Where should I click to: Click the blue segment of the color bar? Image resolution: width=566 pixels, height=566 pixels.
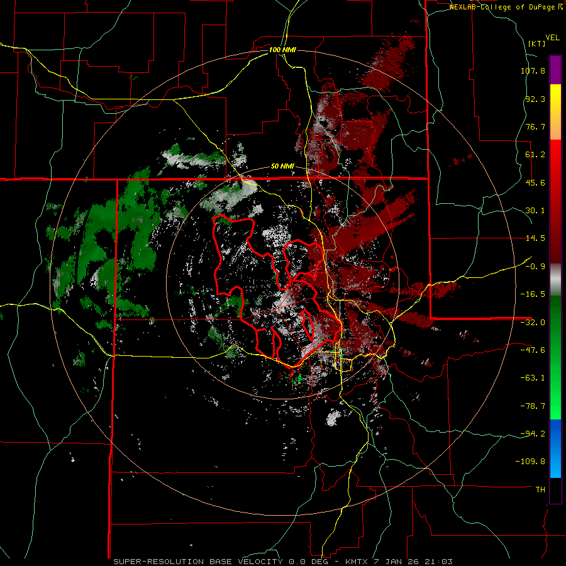point(555,448)
